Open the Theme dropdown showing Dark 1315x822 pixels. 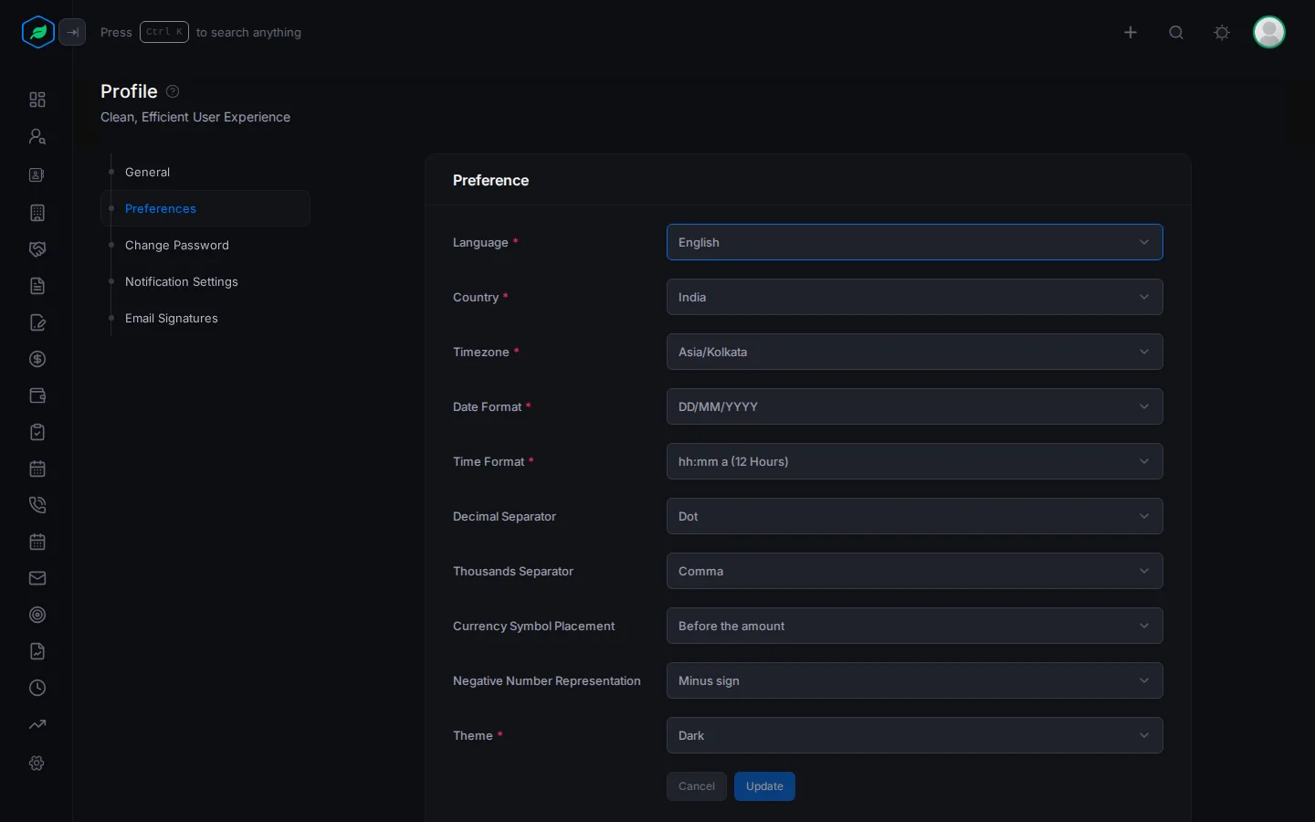click(x=914, y=735)
